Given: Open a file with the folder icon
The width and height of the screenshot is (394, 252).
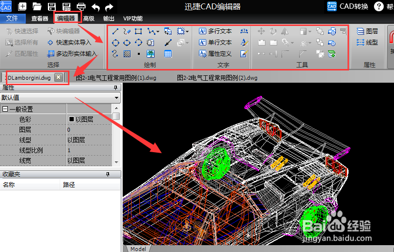Looking at the screenshot, I should [x=37, y=6].
